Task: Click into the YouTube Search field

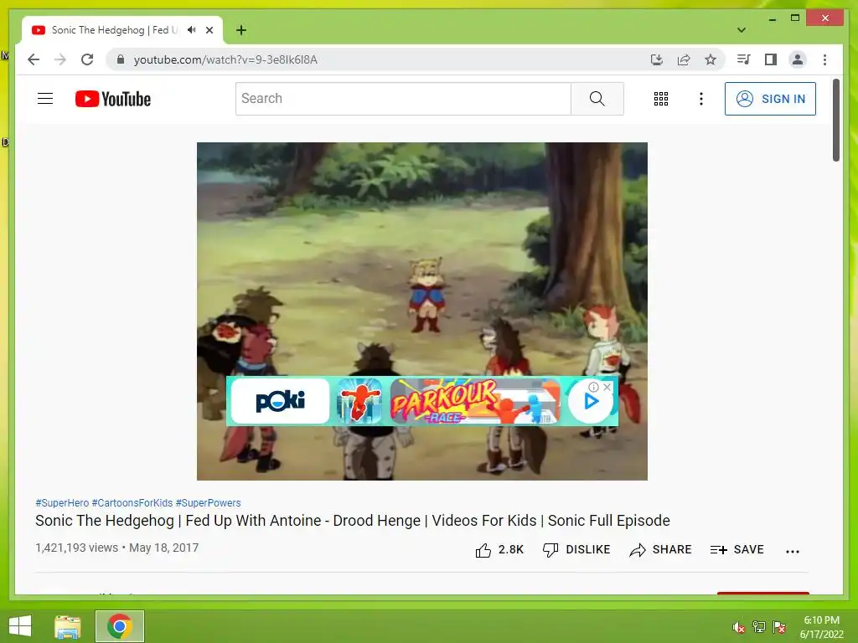Action: click(403, 99)
